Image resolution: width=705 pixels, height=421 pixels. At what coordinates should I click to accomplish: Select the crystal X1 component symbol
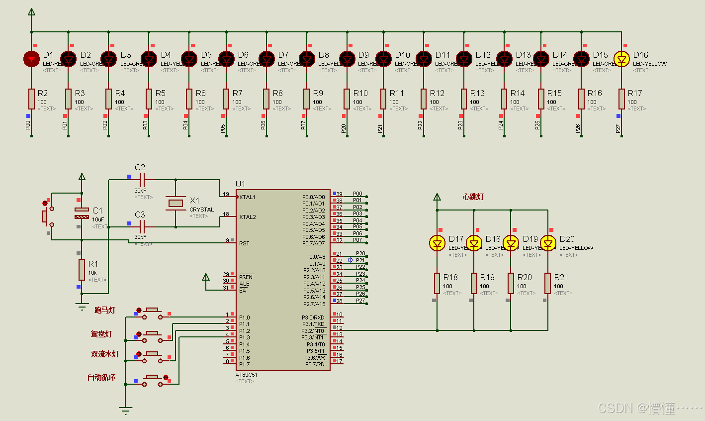point(176,203)
